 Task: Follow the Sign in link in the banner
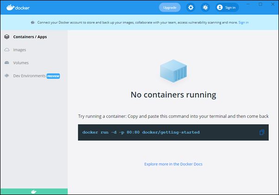coord(243,22)
